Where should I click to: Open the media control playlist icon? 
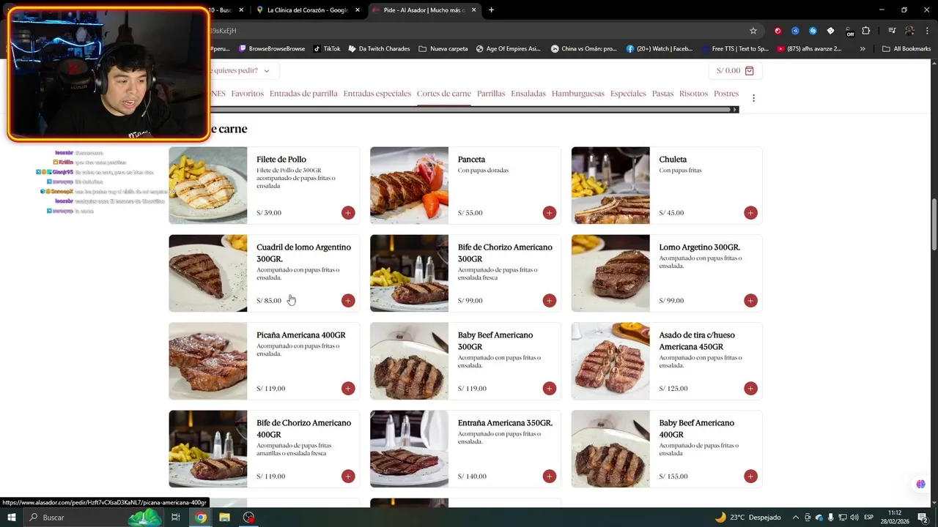892,31
